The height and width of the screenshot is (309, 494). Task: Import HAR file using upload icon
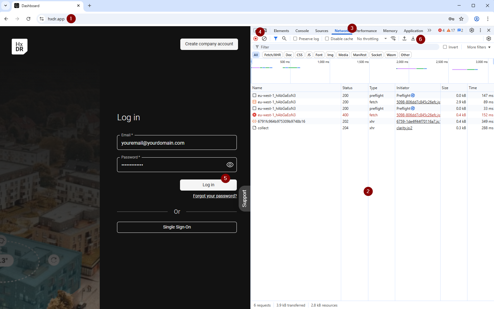point(404,39)
